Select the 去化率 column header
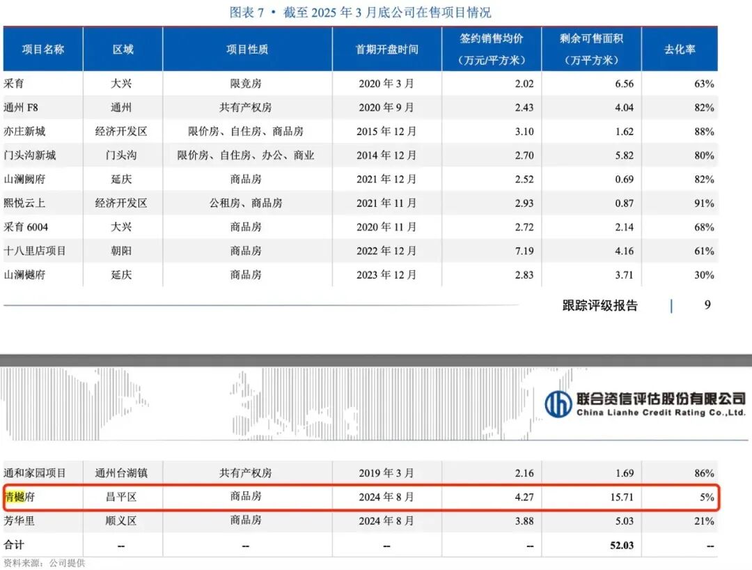Screen dimensions: 752x570 679,49
